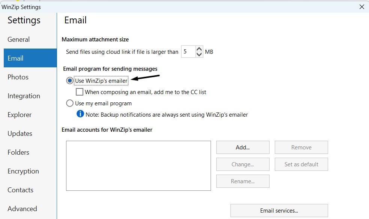Show the Updates settings page

[x=20, y=134]
